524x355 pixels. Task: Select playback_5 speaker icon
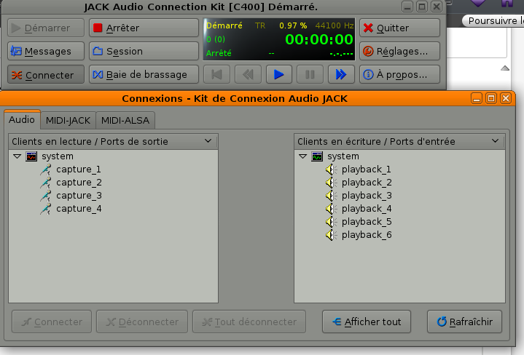[x=331, y=222]
